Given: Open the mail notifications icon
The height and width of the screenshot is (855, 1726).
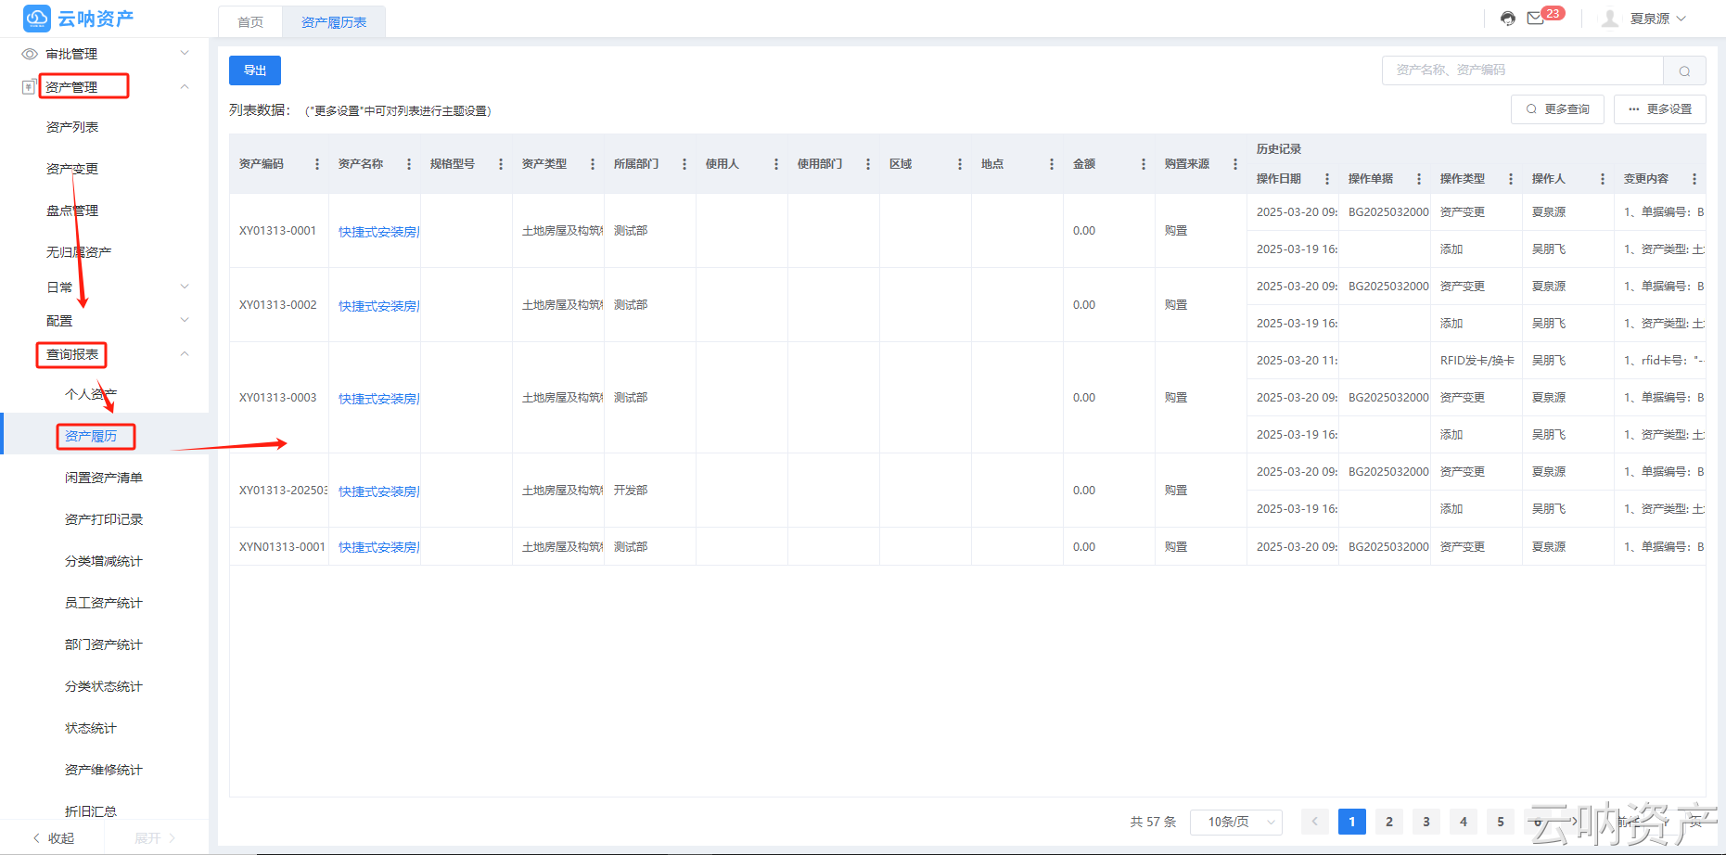Looking at the screenshot, I should pyautogui.click(x=1536, y=19).
